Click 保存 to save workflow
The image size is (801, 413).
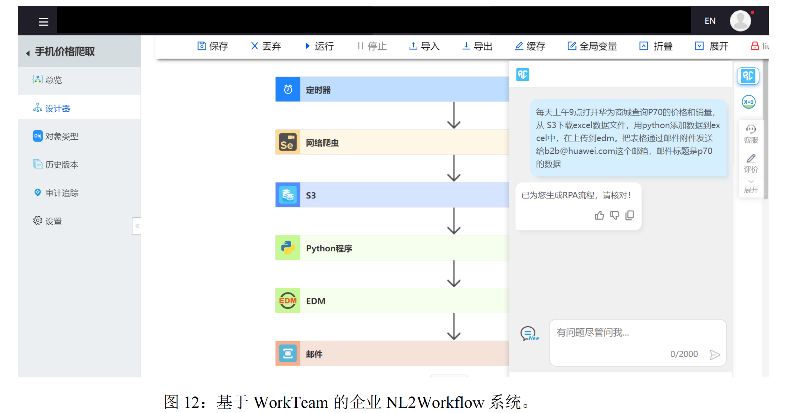click(213, 46)
